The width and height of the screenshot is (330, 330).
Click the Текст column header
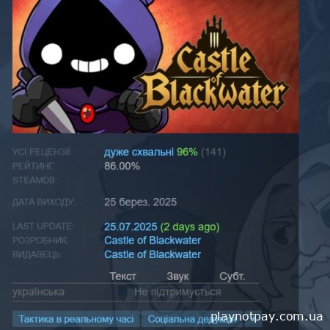tap(122, 276)
